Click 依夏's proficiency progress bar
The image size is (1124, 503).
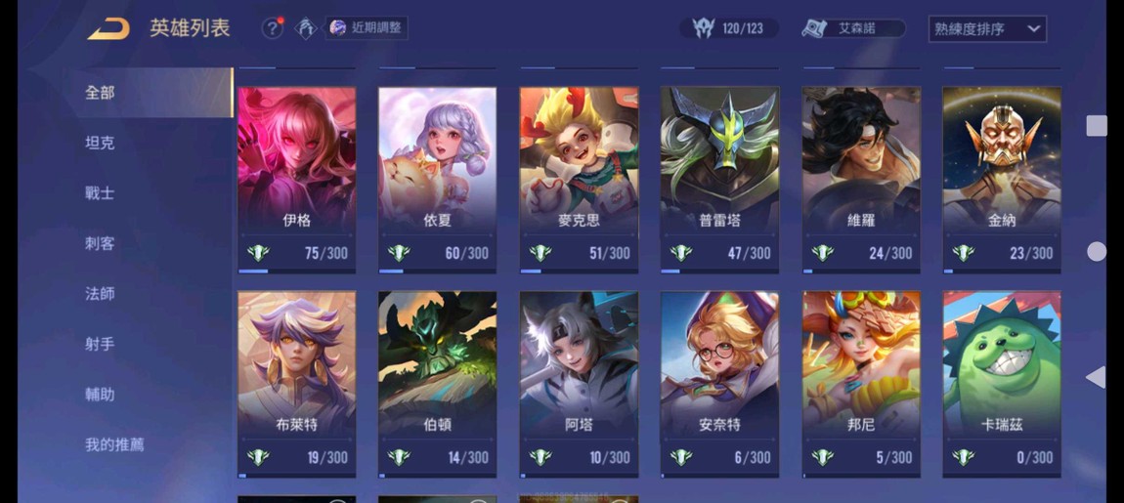[x=437, y=271]
